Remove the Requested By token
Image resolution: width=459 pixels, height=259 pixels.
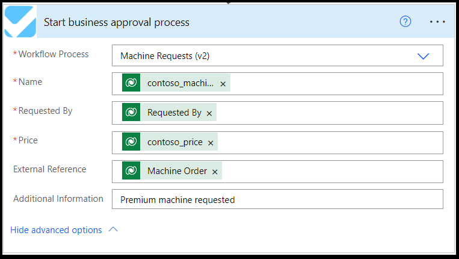(x=209, y=113)
